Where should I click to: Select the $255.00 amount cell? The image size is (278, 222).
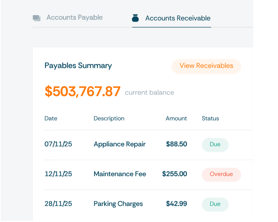pyautogui.click(x=174, y=174)
